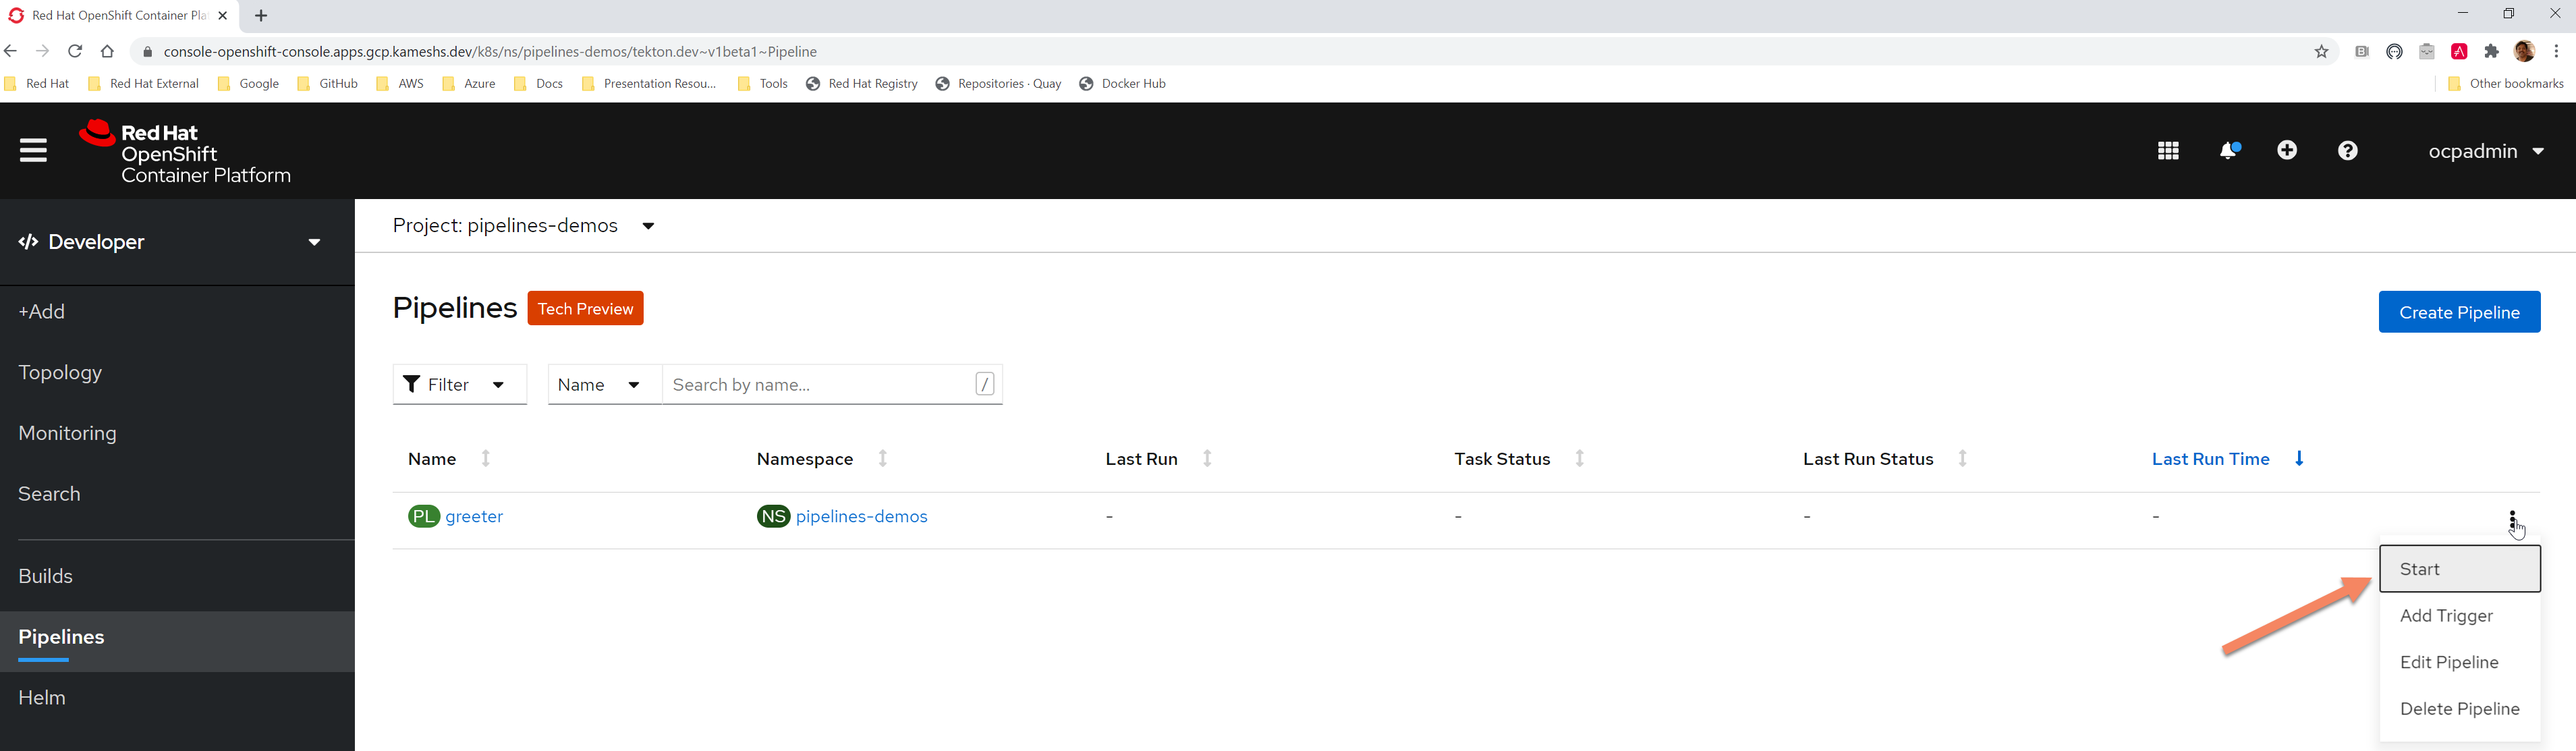Open the Red Hat Registry bookmark
2576x751 pixels.
pos(861,84)
